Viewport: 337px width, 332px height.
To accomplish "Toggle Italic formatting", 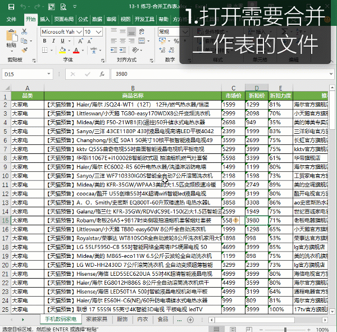I will pyautogui.click(x=53, y=41).
